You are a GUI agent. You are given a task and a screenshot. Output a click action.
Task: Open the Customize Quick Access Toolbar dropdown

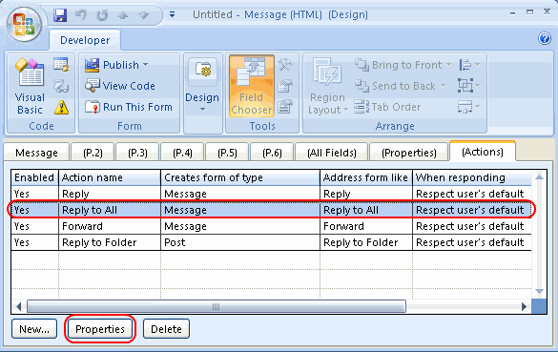point(172,14)
